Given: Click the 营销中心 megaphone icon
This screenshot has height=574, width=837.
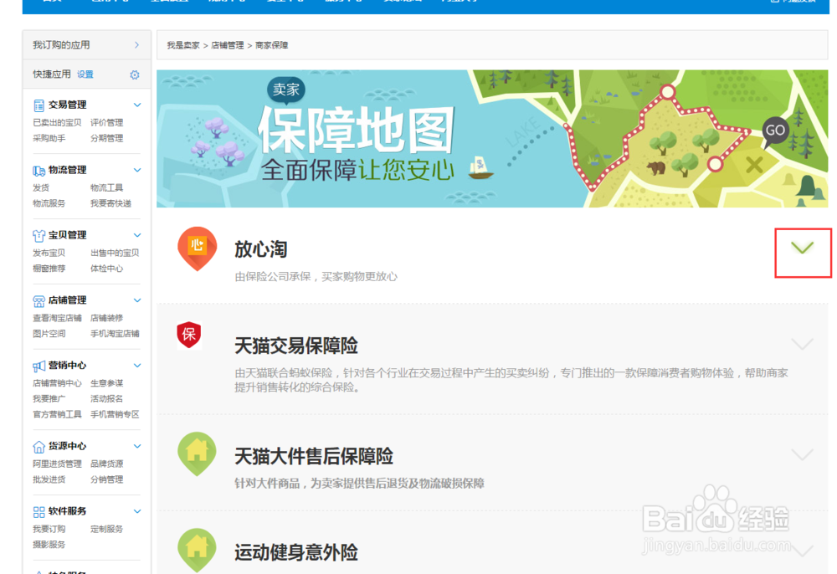Looking at the screenshot, I should click(x=39, y=366).
